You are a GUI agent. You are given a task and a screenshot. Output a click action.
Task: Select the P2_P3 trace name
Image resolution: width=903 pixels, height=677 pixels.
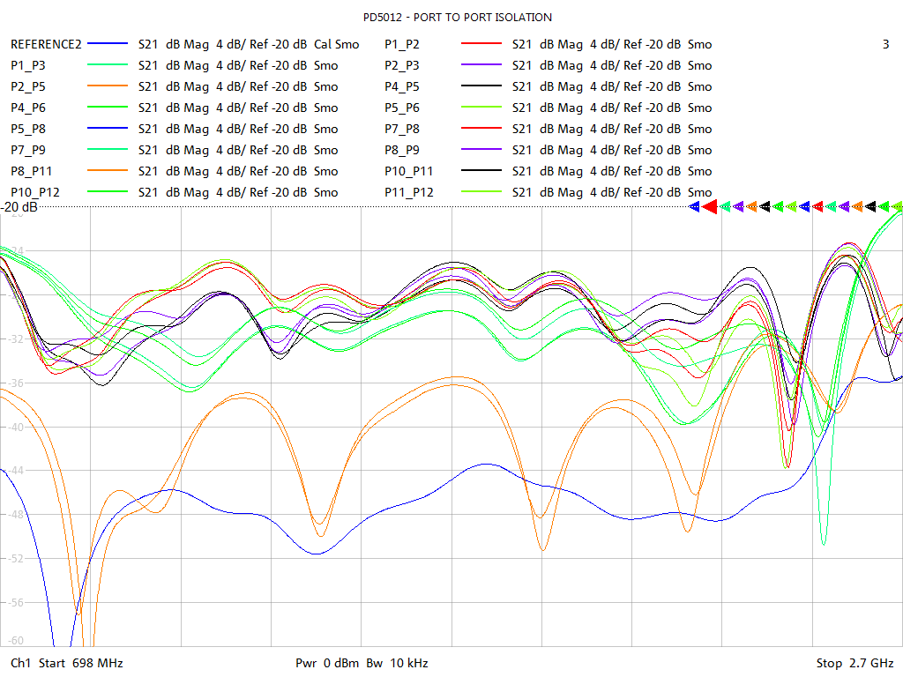click(x=402, y=65)
